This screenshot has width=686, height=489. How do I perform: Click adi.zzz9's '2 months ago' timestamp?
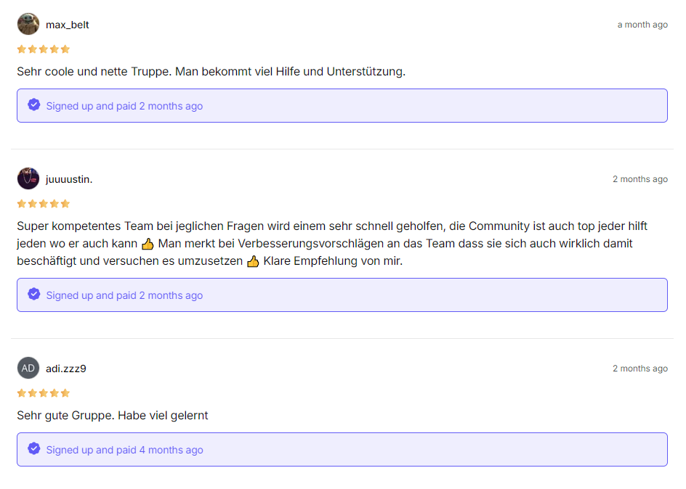point(640,369)
